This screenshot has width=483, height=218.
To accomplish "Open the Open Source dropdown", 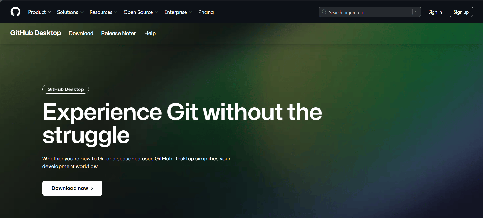I will (x=141, y=12).
